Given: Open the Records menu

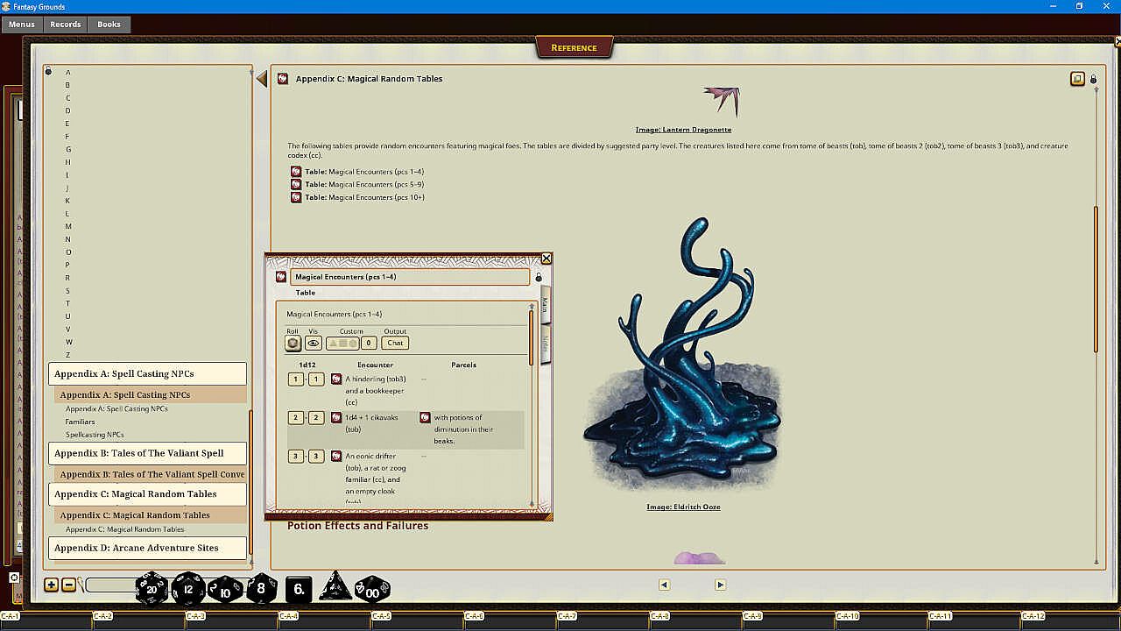Looking at the screenshot, I should pos(66,25).
